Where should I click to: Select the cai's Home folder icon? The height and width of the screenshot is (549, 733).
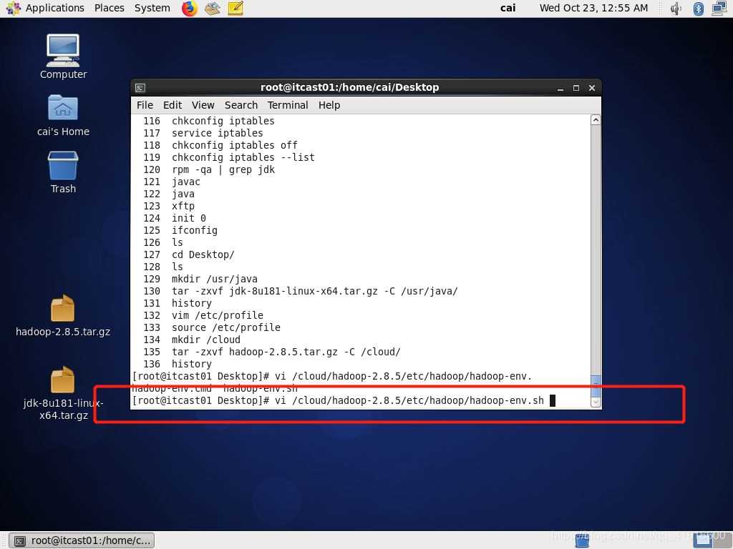pyautogui.click(x=63, y=109)
